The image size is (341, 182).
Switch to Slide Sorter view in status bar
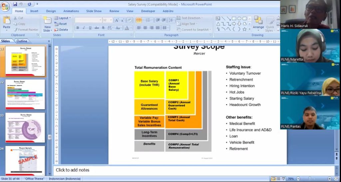pos(279,179)
